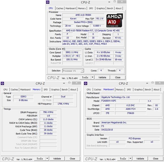Switch to SPD tab in Memory window
164x162 pixels.
[x=46, y=90]
